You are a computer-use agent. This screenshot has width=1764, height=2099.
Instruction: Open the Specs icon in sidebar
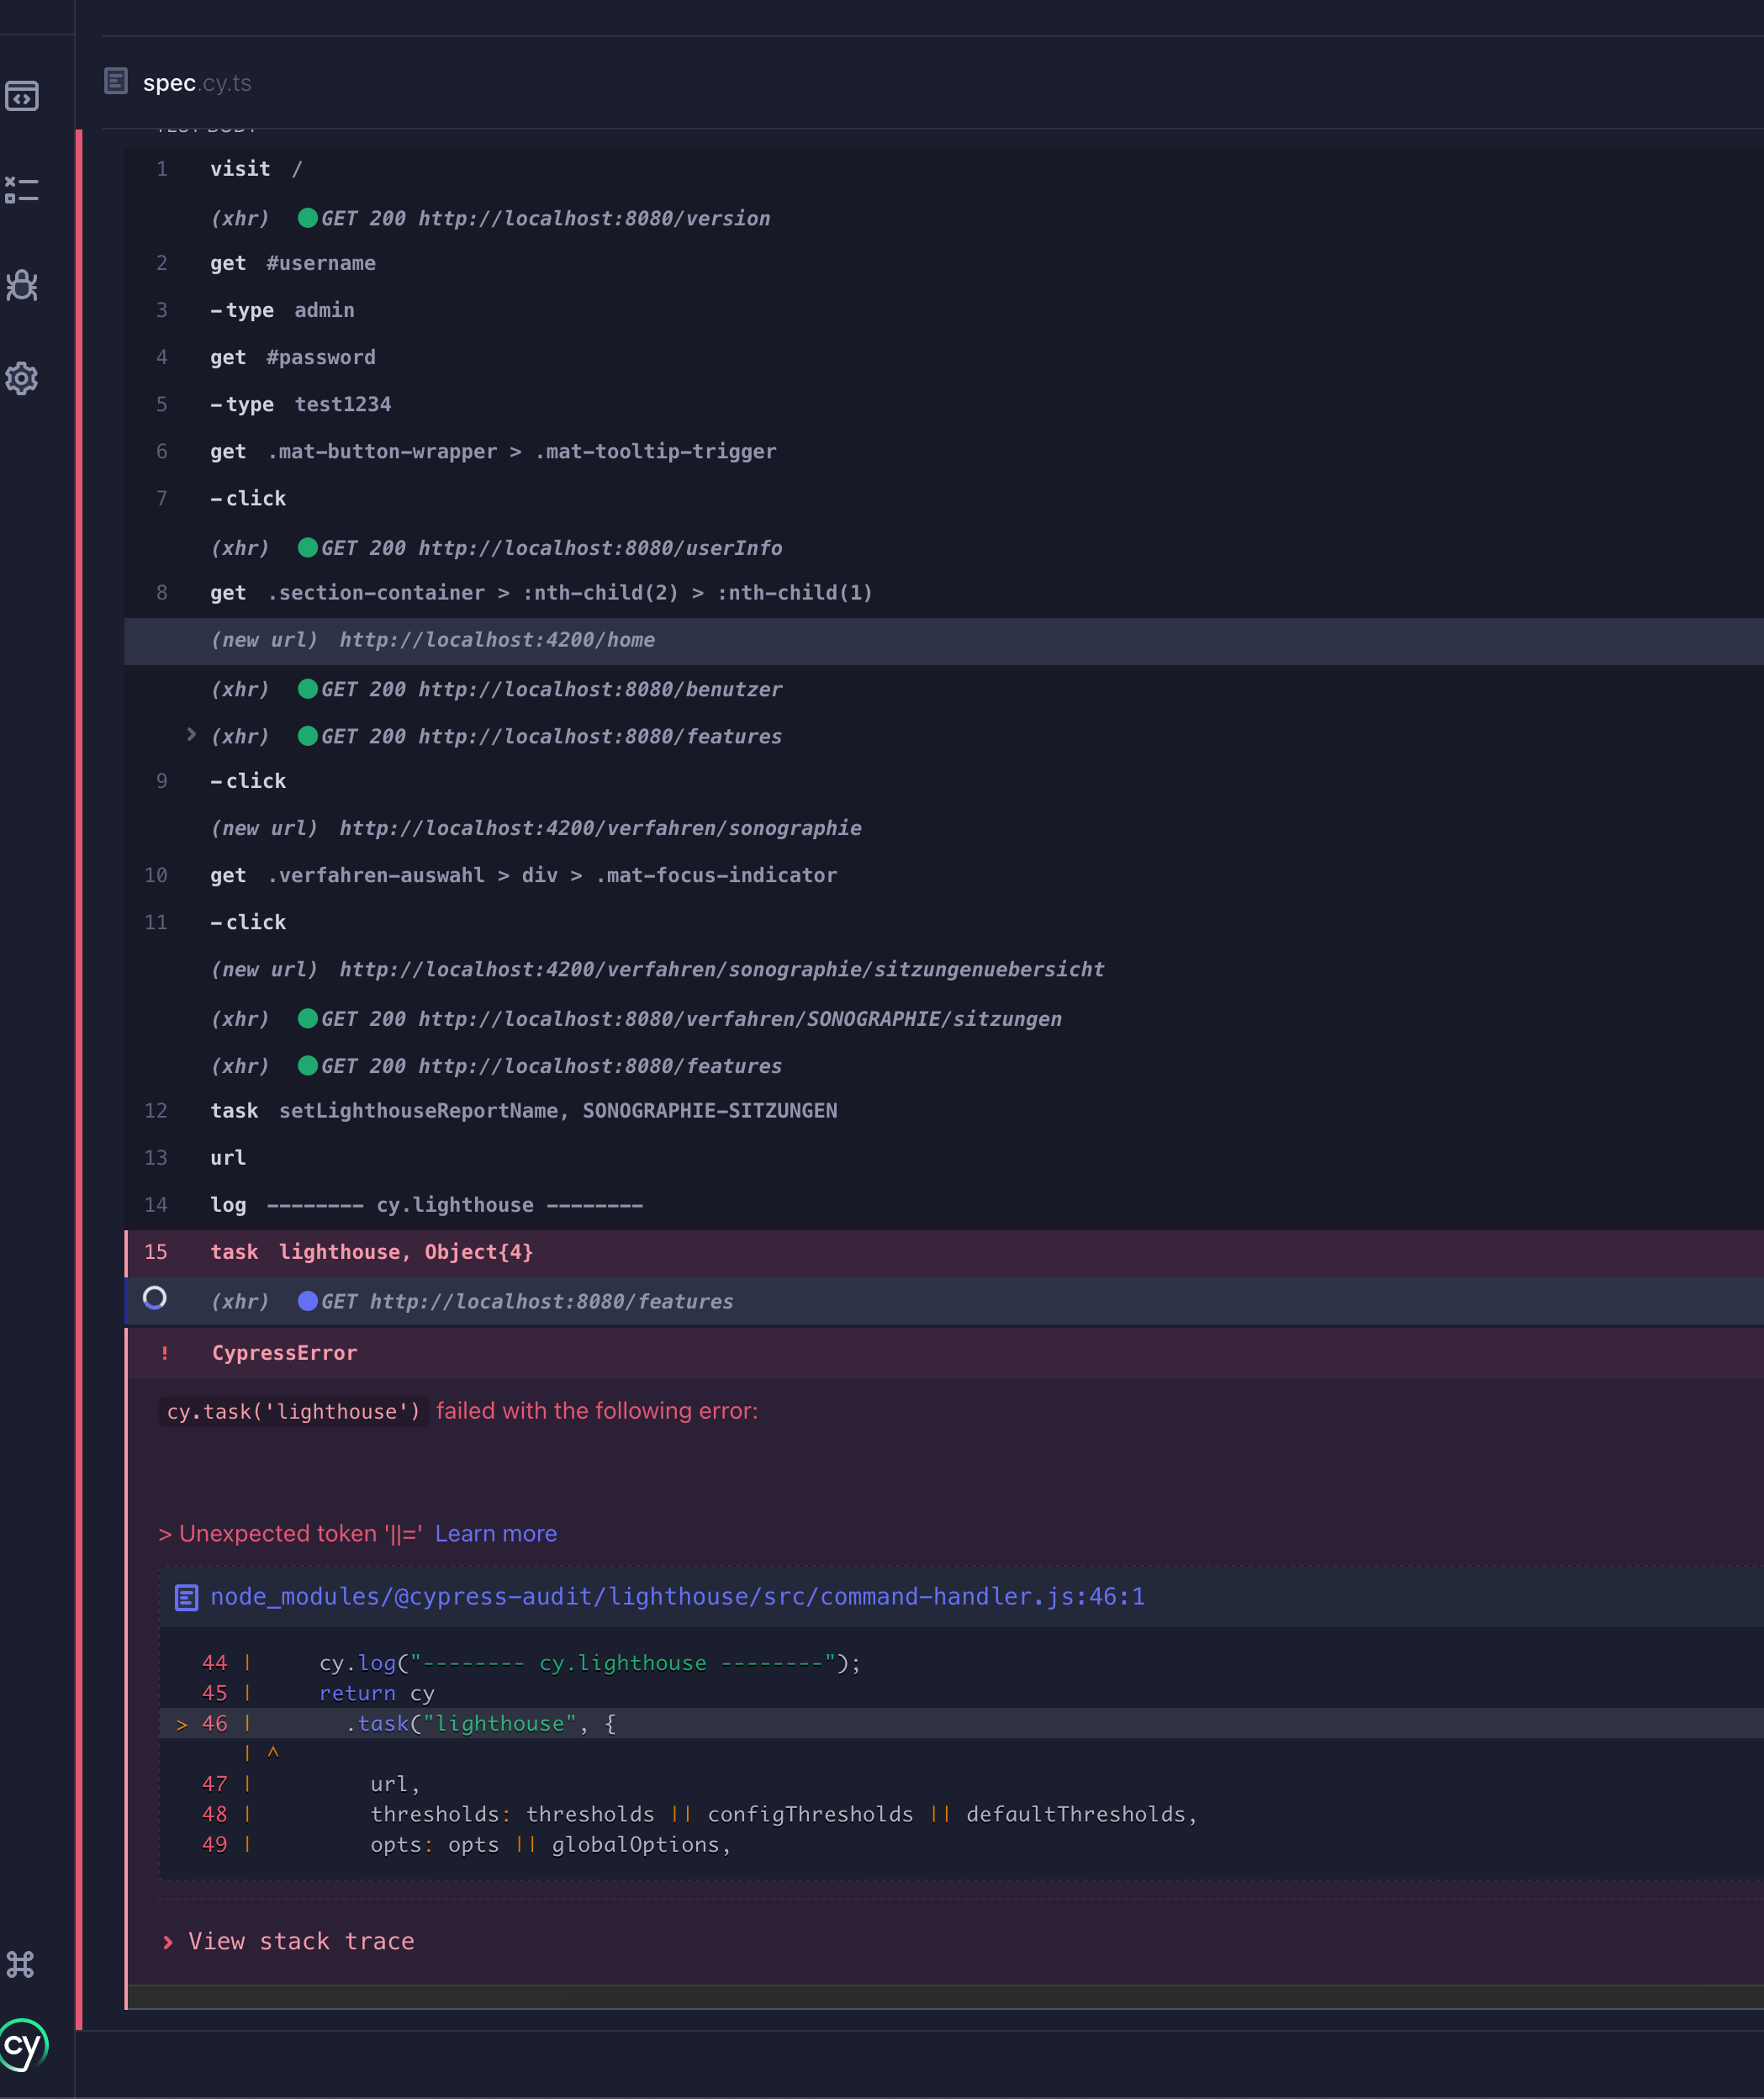[22, 96]
